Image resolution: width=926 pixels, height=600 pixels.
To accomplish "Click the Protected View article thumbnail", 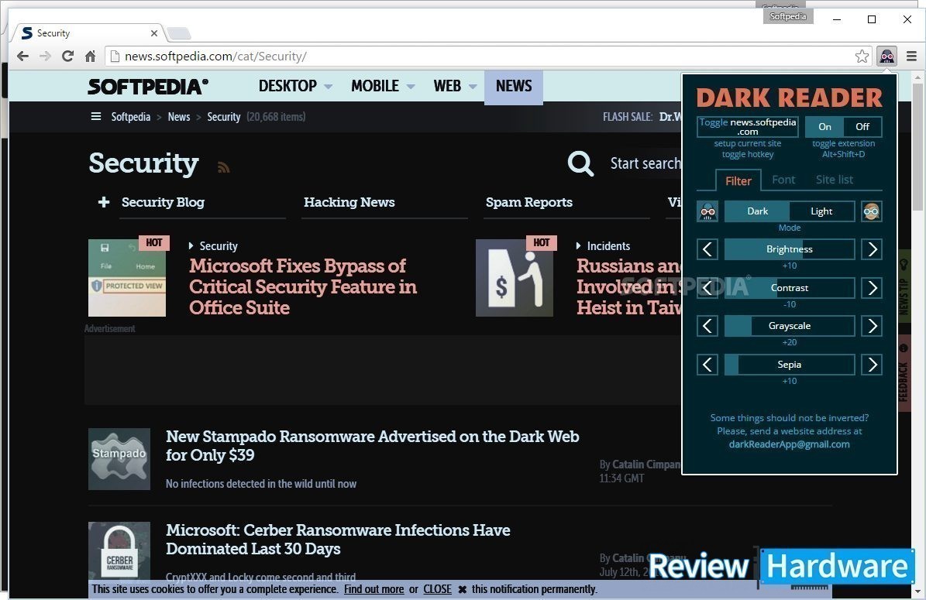I will (x=127, y=277).
